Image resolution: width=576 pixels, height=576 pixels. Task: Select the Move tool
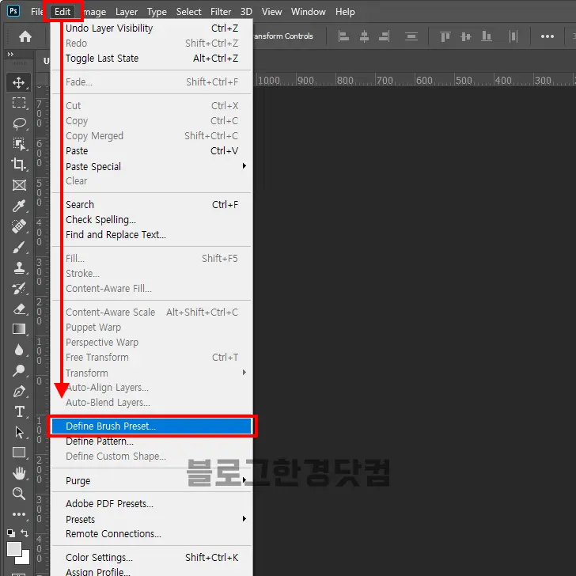[19, 82]
